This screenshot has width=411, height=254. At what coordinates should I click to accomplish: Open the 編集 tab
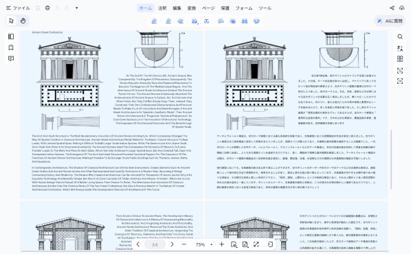click(x=177, y=8)
